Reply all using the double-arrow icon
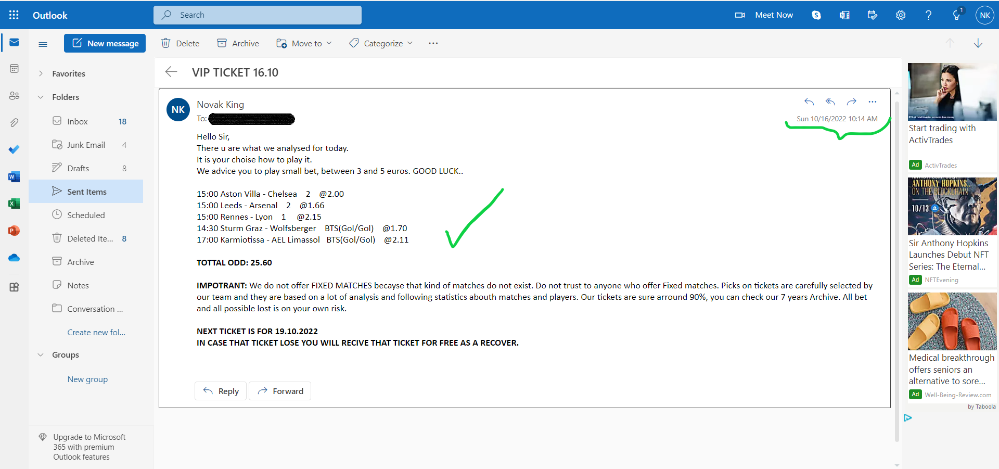The image size is (999, 469). click(830, 102)
